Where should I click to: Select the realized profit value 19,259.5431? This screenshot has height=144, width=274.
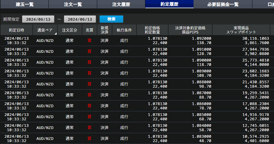tap(255, 93)
